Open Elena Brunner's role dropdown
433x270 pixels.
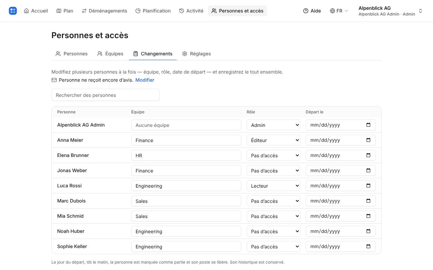click(x=273, y=155)
